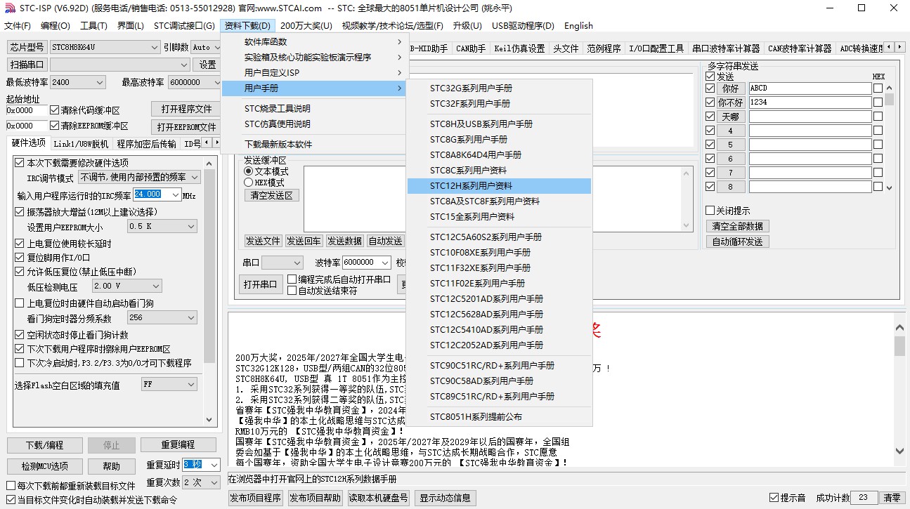Open STC烧录工具说明
The width and height of the screenshot is (910, 509).
point(315,109)
